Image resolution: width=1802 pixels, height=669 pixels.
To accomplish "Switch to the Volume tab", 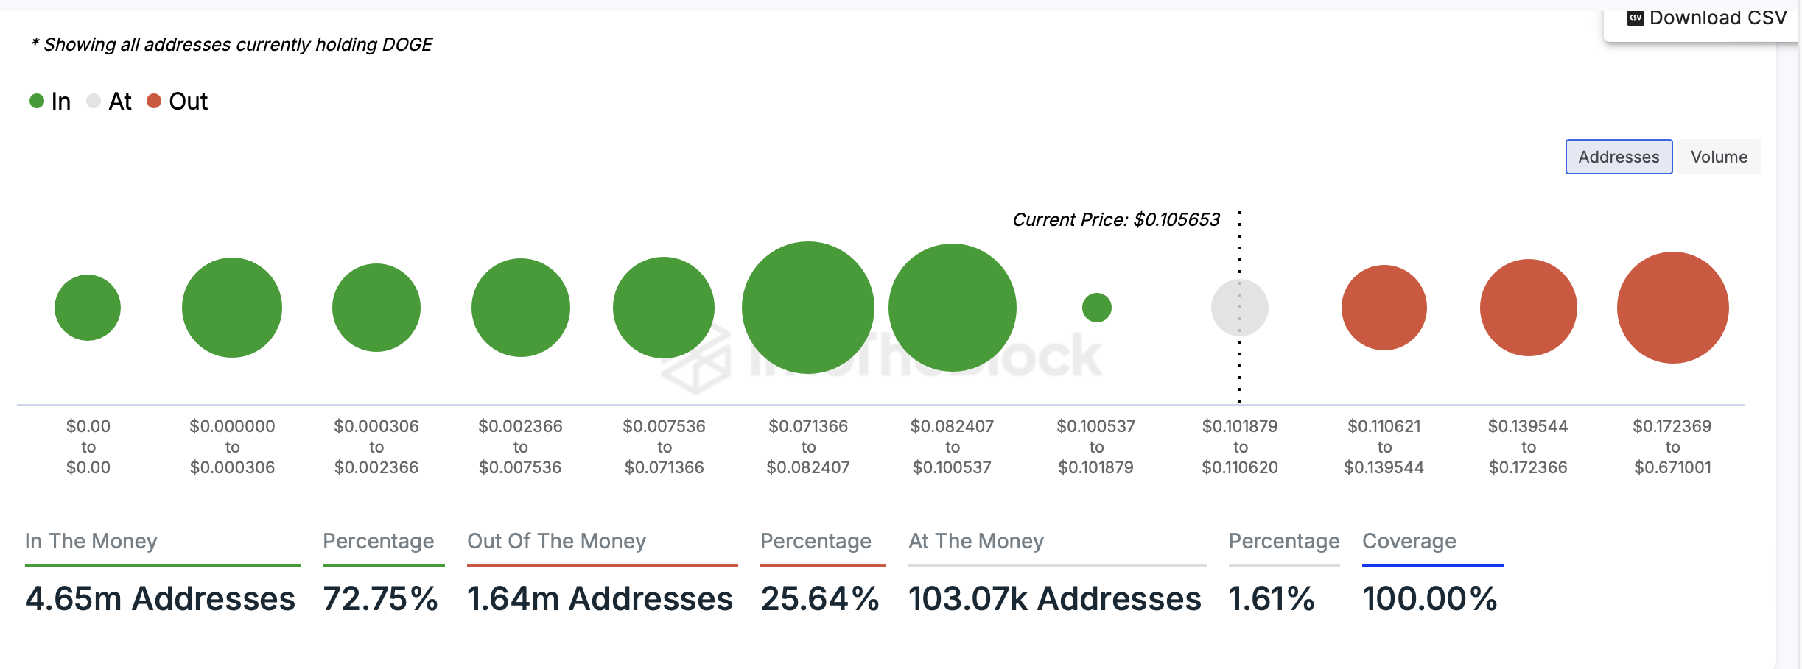I will 1719,157.
